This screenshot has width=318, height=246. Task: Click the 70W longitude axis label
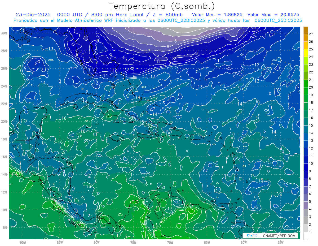170,243
